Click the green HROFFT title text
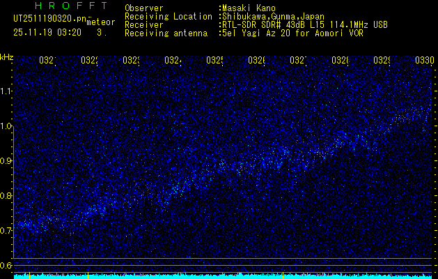Image resolution: width=438 pixels, height=279 pixels. pos(71,6)
